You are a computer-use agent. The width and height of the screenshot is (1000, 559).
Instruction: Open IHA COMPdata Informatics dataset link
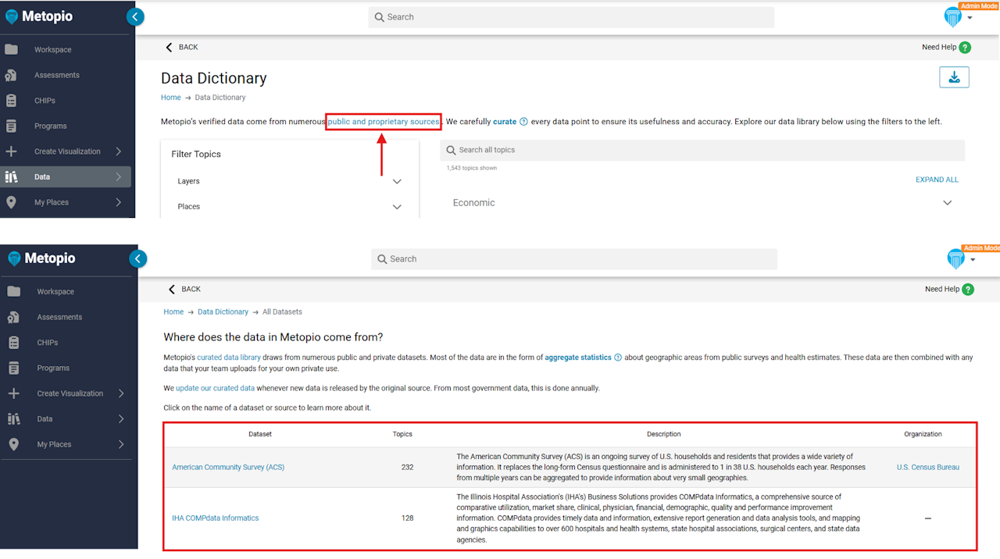(215, 518)
